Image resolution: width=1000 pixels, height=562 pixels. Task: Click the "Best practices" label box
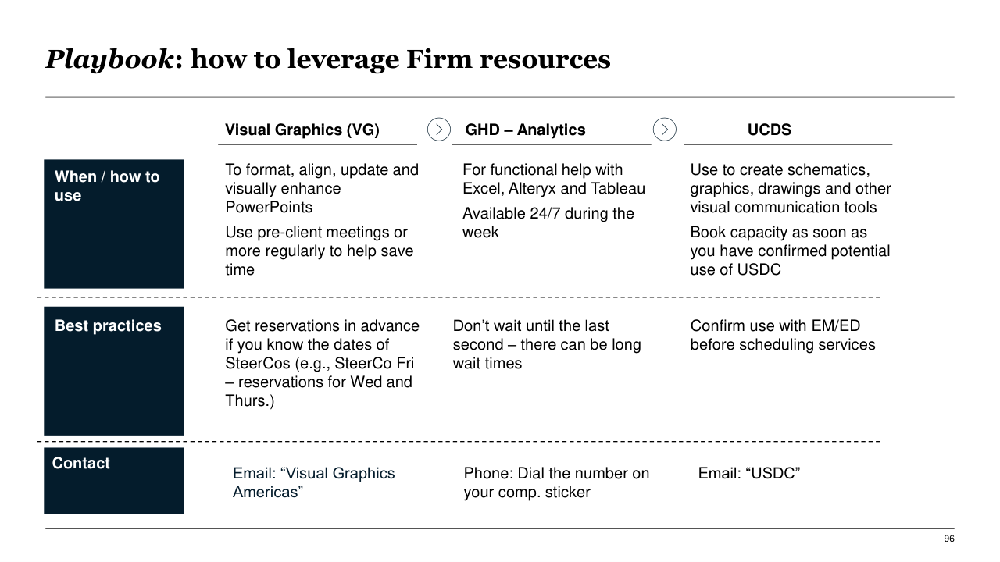point(114,370)
